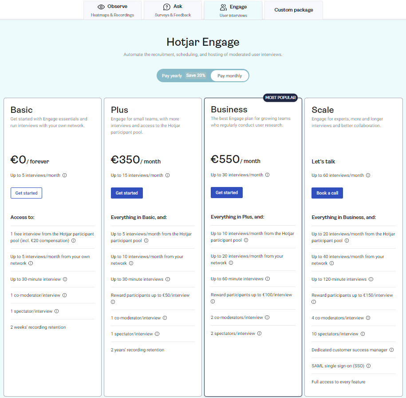Show info for reward up to €50/interview
Screen dimensions: 406x398
pyautogui.click(x=113, y=302)
